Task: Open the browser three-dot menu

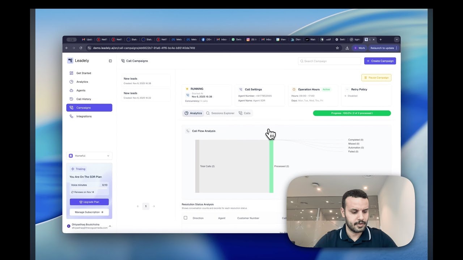Action: (x=396, y=48)
